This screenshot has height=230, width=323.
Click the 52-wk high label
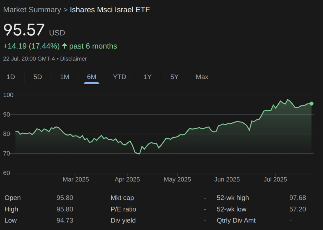click(233, 198)
